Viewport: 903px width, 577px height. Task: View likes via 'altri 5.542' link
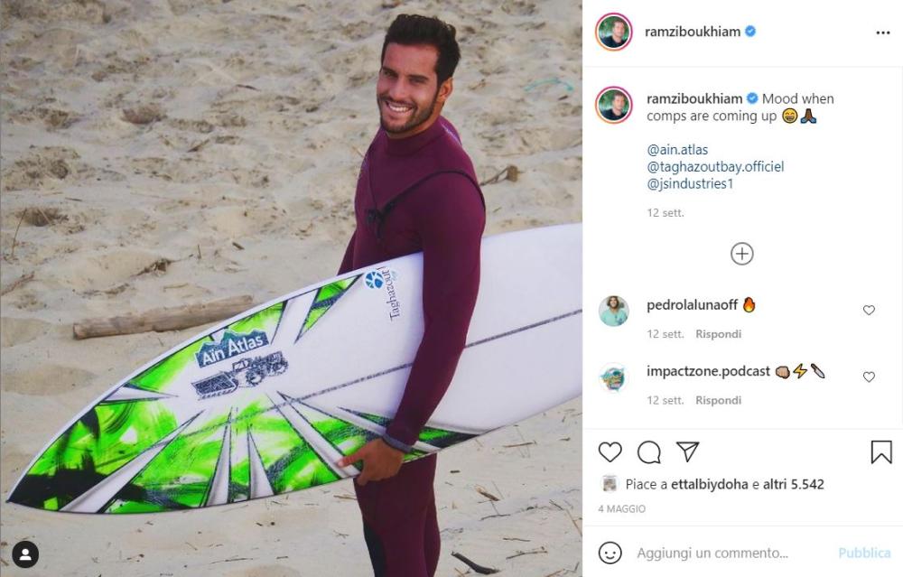(x=794, y=484)
